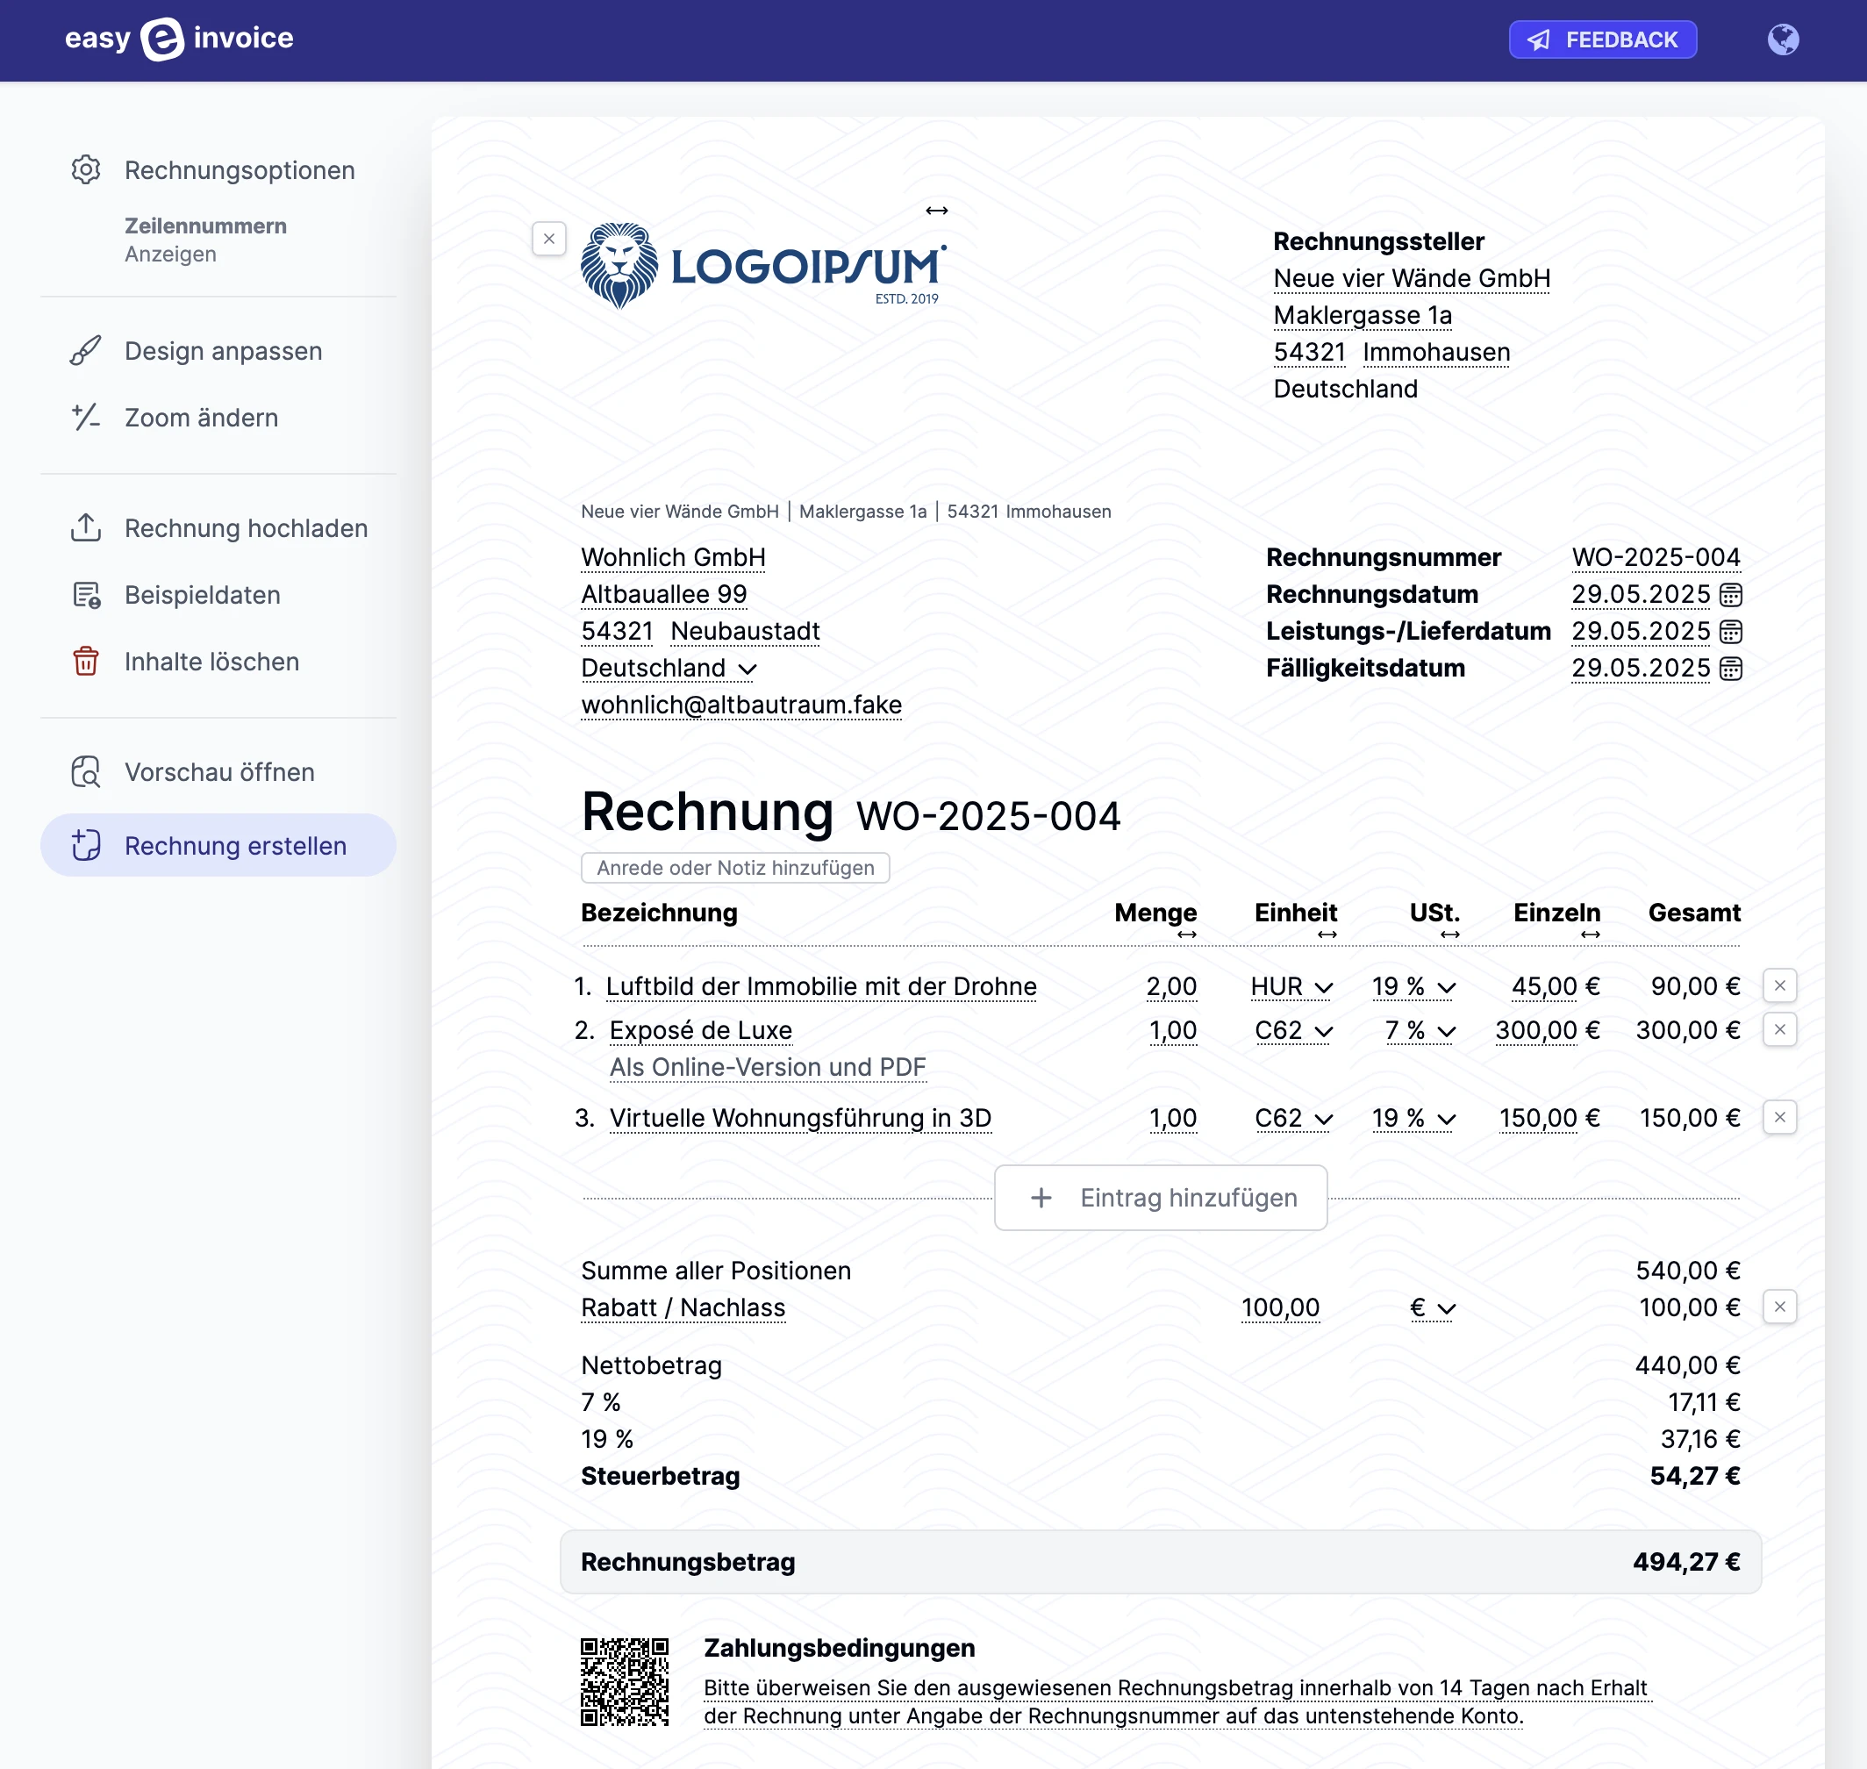
Task: Open calendar icon for Fälligkeitsdatum
Action: 1730,668
